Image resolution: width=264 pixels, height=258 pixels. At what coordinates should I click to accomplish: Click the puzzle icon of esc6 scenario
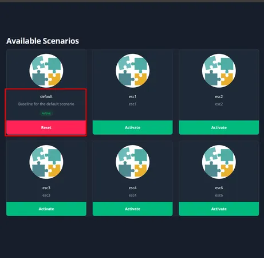coord(219,162)
